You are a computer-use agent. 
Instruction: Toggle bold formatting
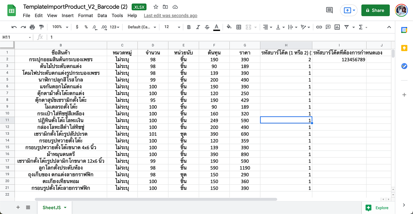[189, 27]
